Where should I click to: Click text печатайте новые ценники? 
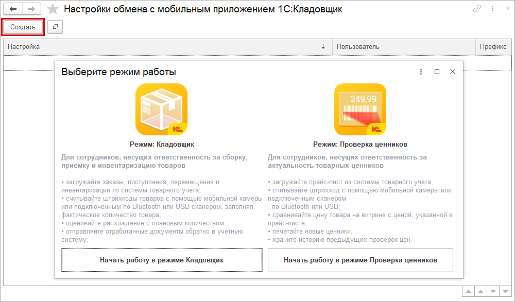click(x=313, y=232)
